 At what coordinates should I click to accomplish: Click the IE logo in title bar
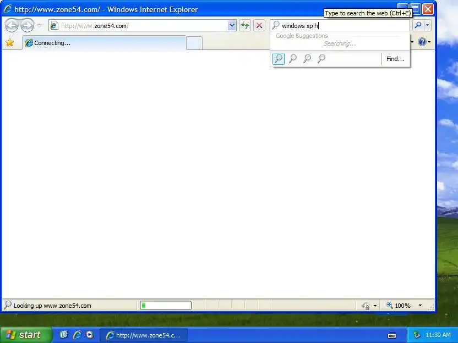coord(8,9)
